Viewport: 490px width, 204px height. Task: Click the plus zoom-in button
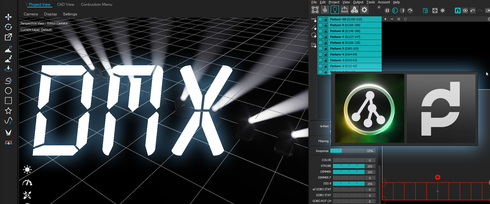coord(385,19)
